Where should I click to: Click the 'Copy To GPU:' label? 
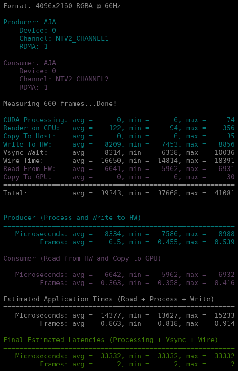28,177
